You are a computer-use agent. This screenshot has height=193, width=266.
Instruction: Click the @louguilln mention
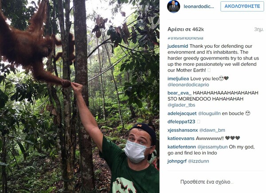[x=209, y=114]
